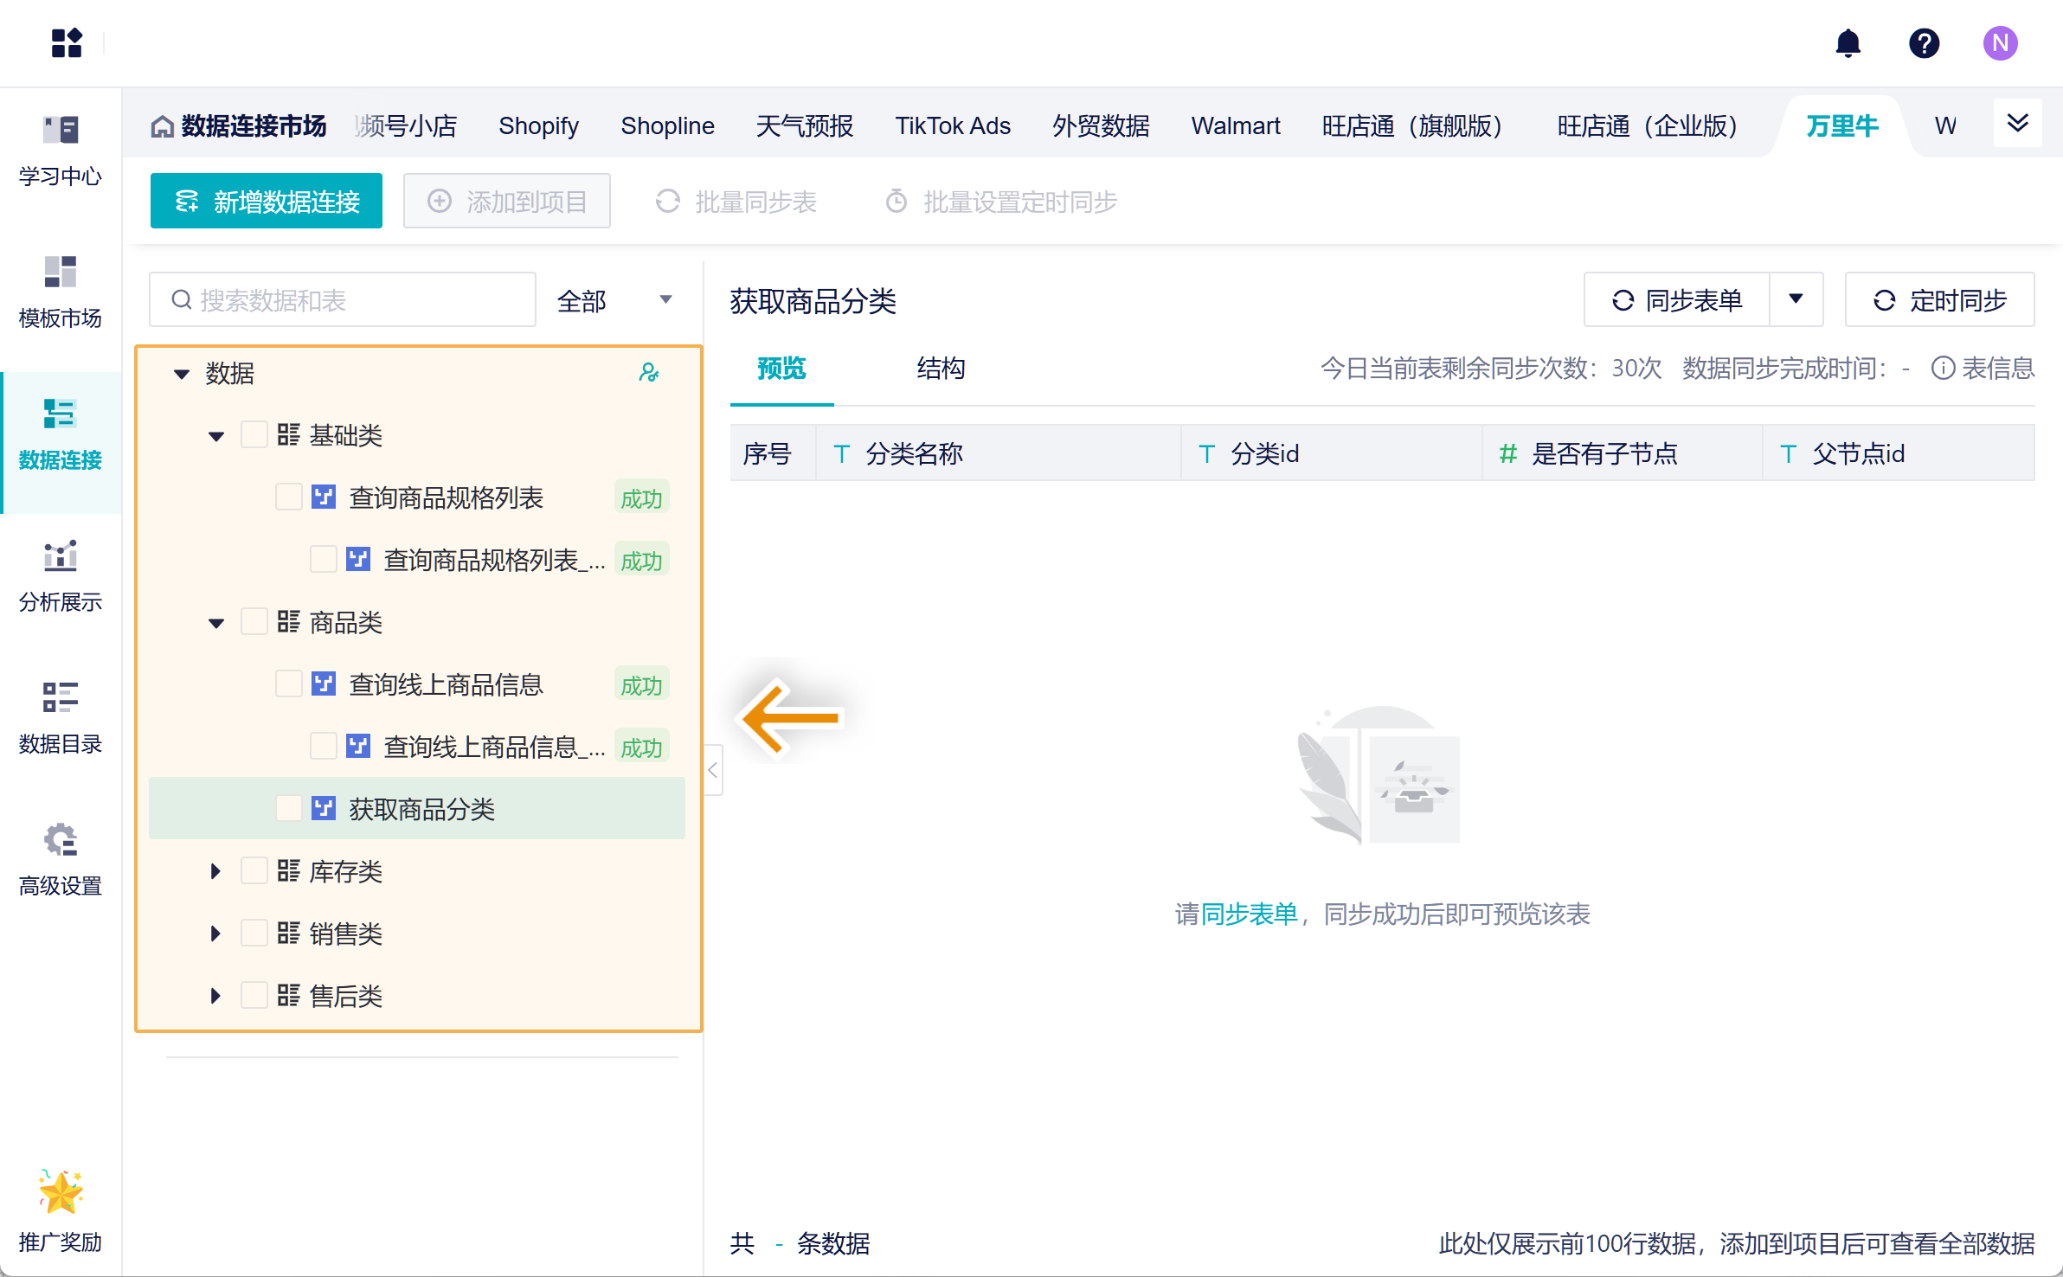Open the notifications bell
This screenshot has height=1277, width=2063.
pos(1848,43)
